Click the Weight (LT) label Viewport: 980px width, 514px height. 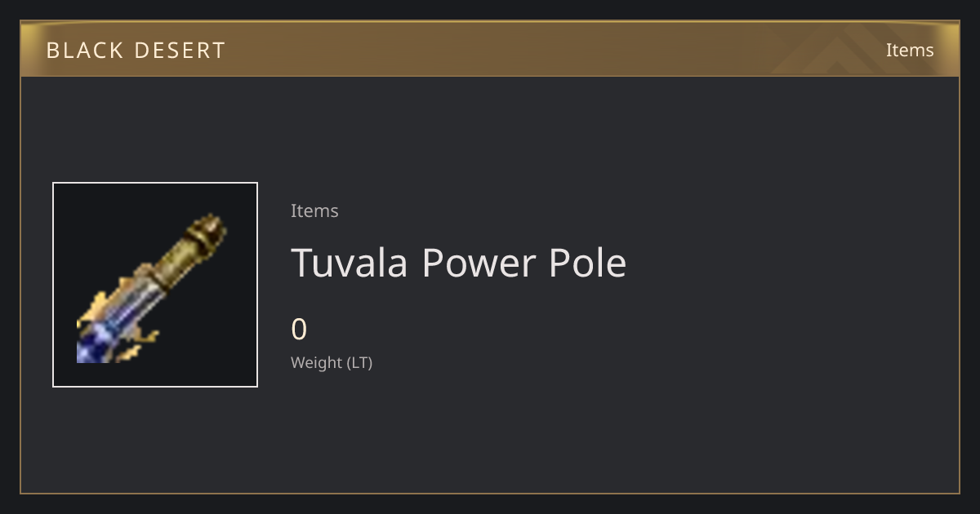pos(332,362)
